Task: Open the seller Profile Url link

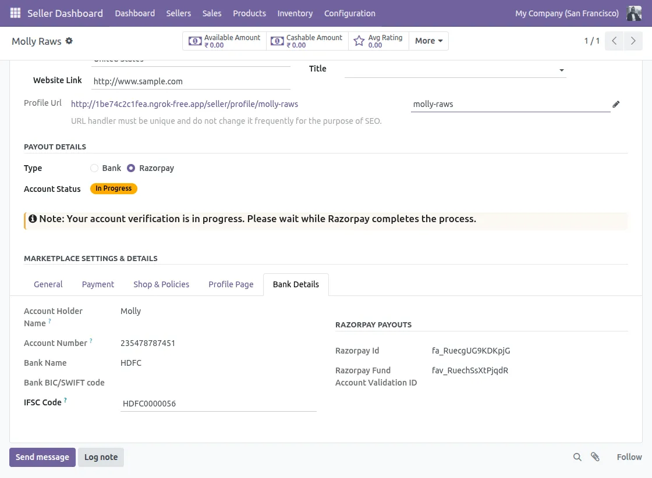Action: (184, 104)
